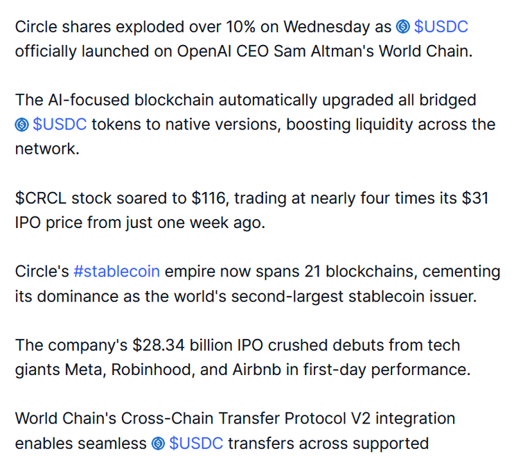
Task: Open the $USDC link before 'tokens to native versions'
Action: coord(60,124)
